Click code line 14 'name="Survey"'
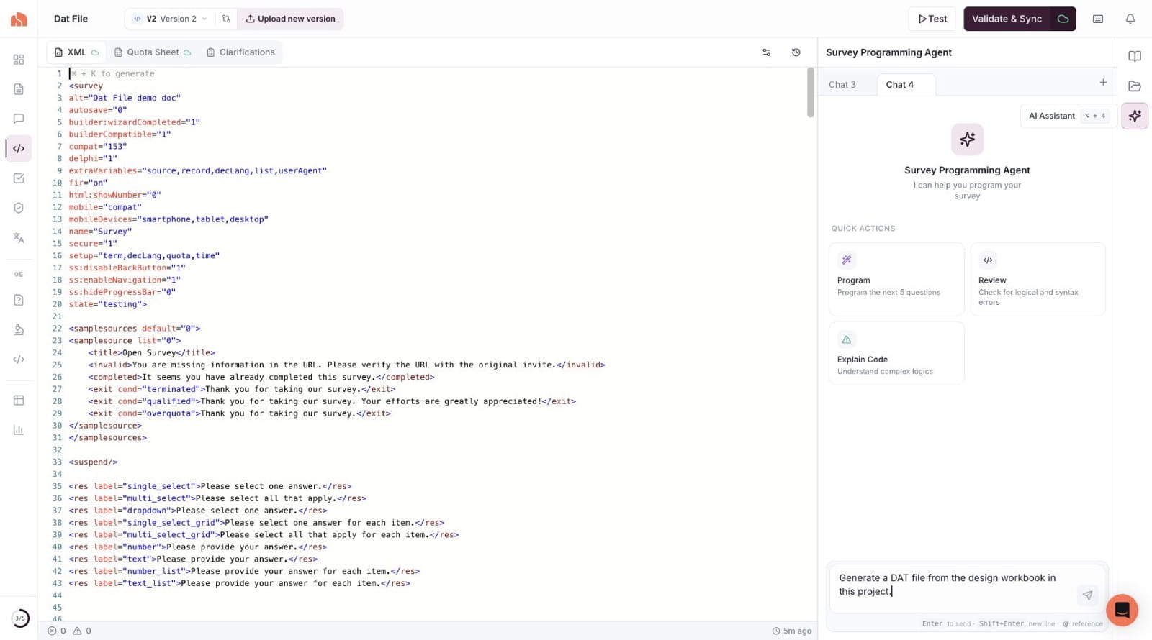Image resolution: width=1152 pixels, height=640 pixels. point(100,232)
